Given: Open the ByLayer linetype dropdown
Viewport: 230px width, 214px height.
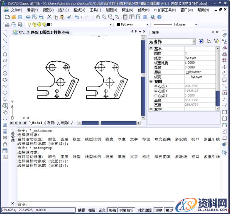Looking at the screenshot, I should [x=196, y=24].
